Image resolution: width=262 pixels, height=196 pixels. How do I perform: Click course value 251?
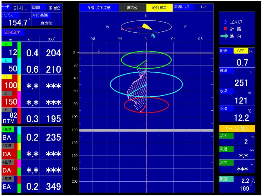coord(241,83)
